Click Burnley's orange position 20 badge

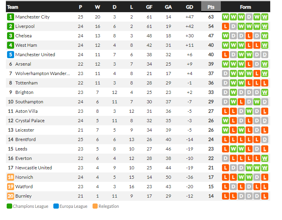(11, 196)
